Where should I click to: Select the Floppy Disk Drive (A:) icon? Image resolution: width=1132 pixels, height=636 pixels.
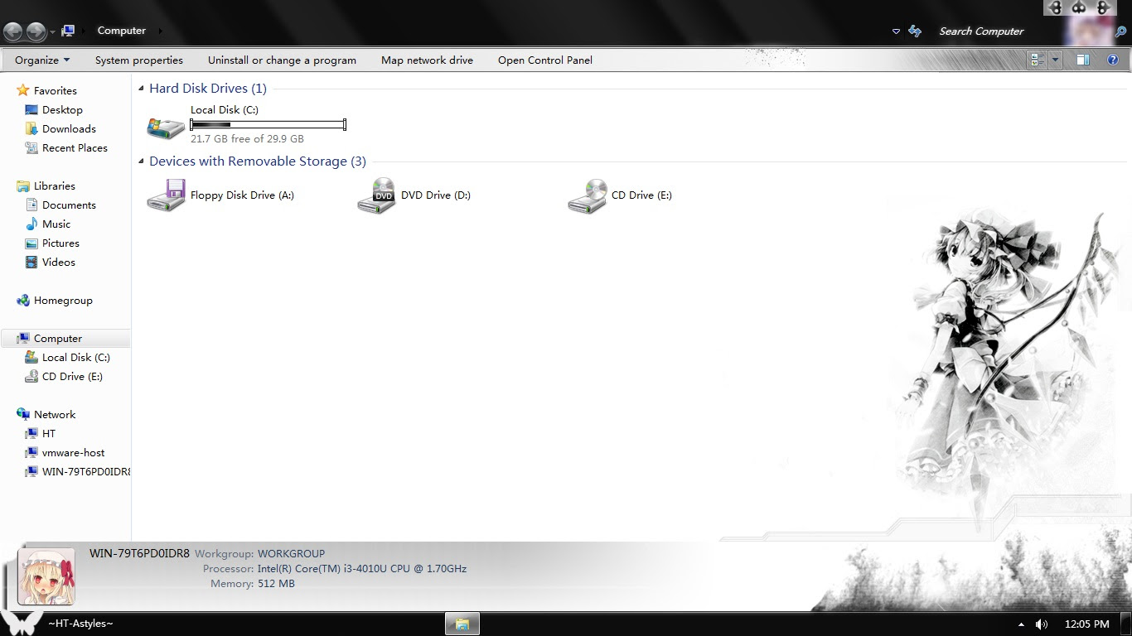point(166,195)
